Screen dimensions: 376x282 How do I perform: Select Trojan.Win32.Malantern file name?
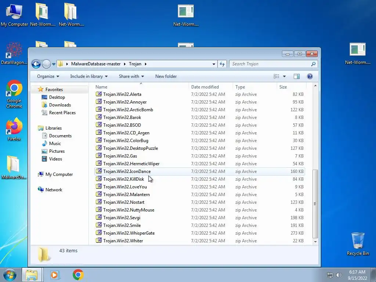click(126, 195)
